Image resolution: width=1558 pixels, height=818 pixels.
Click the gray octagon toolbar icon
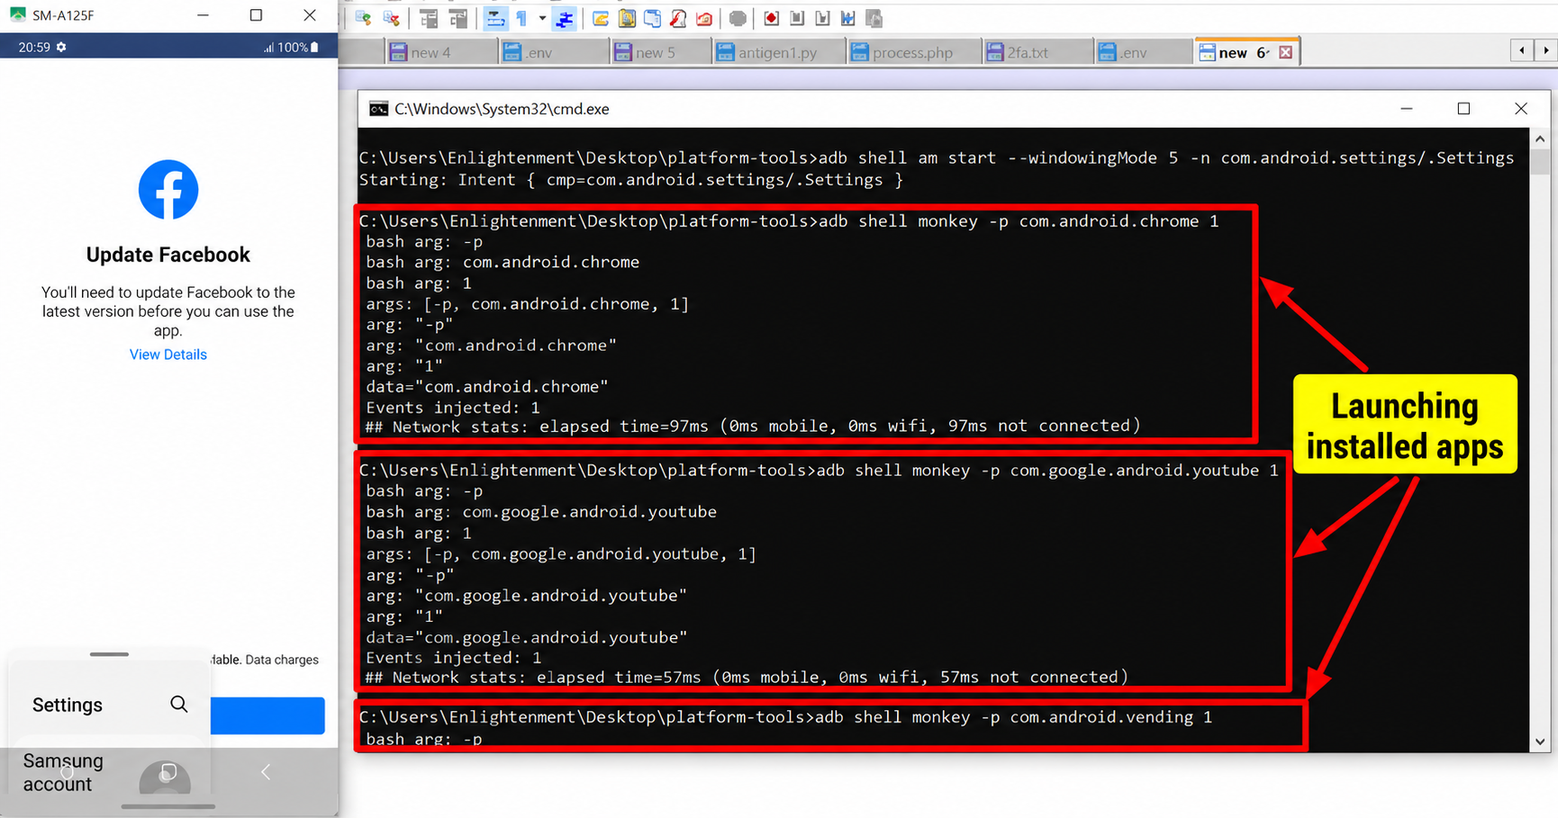click(x=738, y=19)
